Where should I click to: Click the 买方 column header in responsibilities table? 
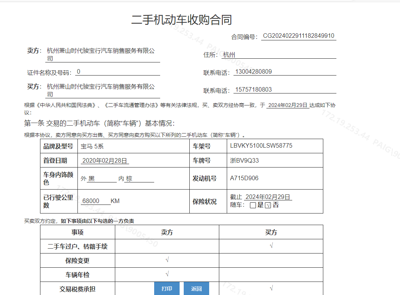[271, 232]
